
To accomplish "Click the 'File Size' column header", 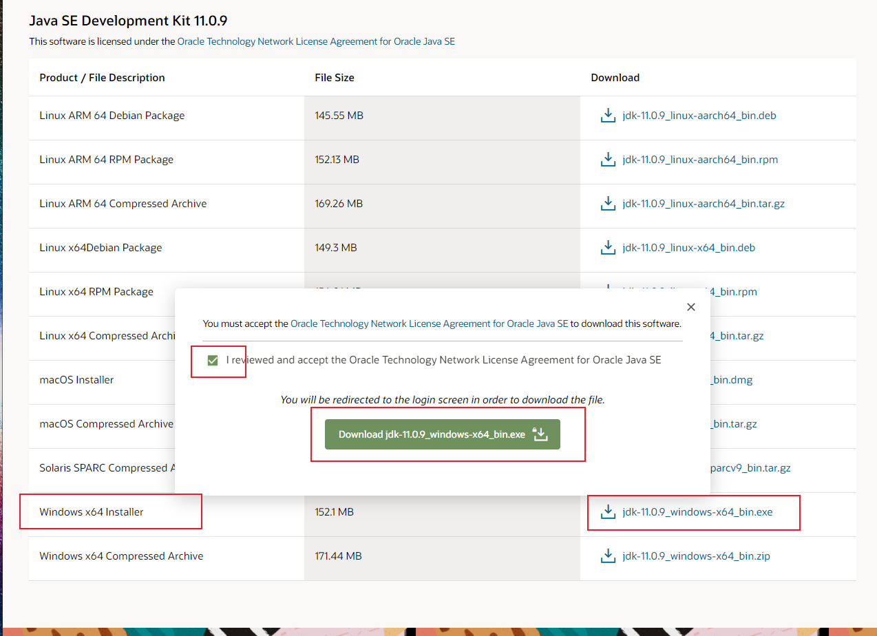I will (x=335, y=78).
